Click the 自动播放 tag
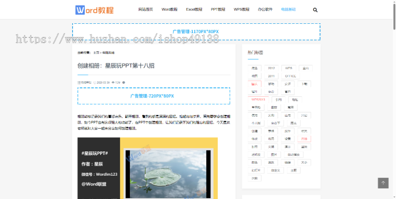396x199 pixels. click(293, 155)
